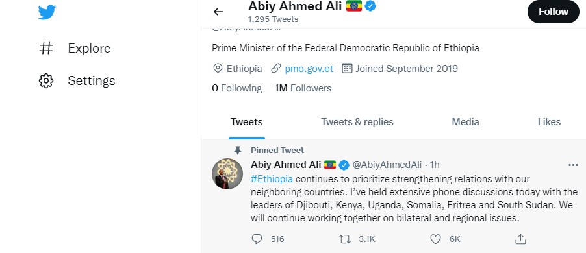Open the Media tab

pyautogui.click(x=465, y=122)
